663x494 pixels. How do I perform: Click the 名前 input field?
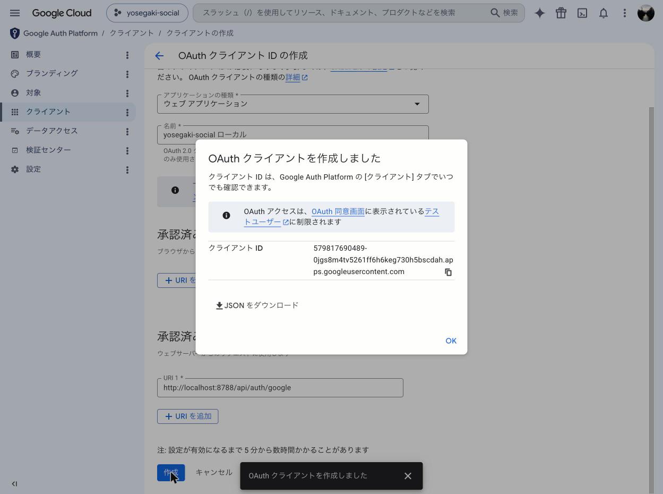click(292, 135)
